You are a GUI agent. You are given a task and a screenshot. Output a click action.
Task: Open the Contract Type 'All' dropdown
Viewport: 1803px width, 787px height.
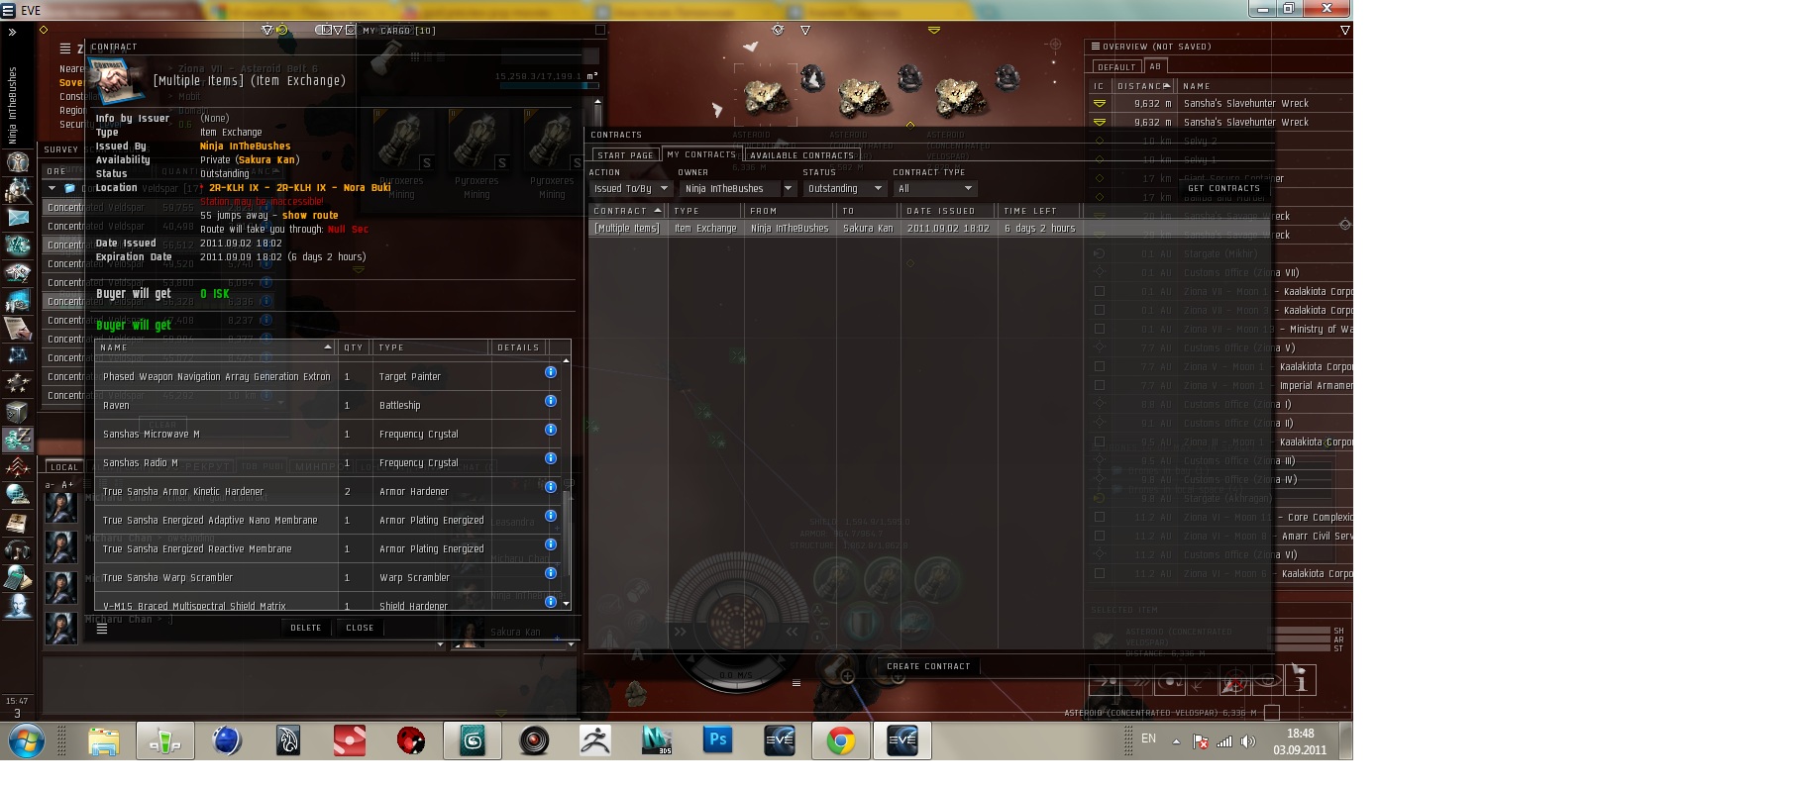tap(934, 188)
